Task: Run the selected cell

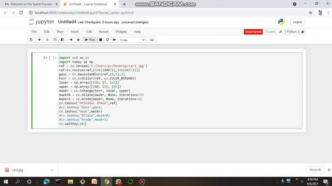Action: point(90,40)
